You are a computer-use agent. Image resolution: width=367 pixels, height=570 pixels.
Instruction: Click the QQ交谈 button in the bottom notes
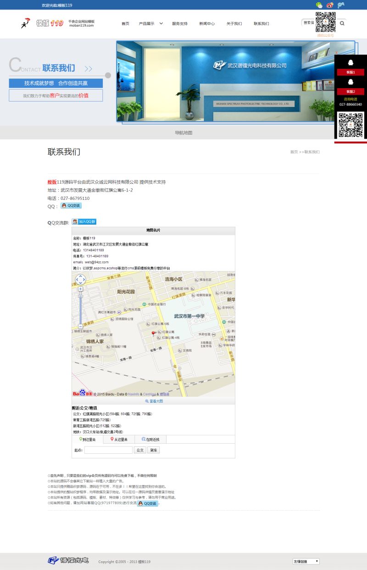pos(147,503)
